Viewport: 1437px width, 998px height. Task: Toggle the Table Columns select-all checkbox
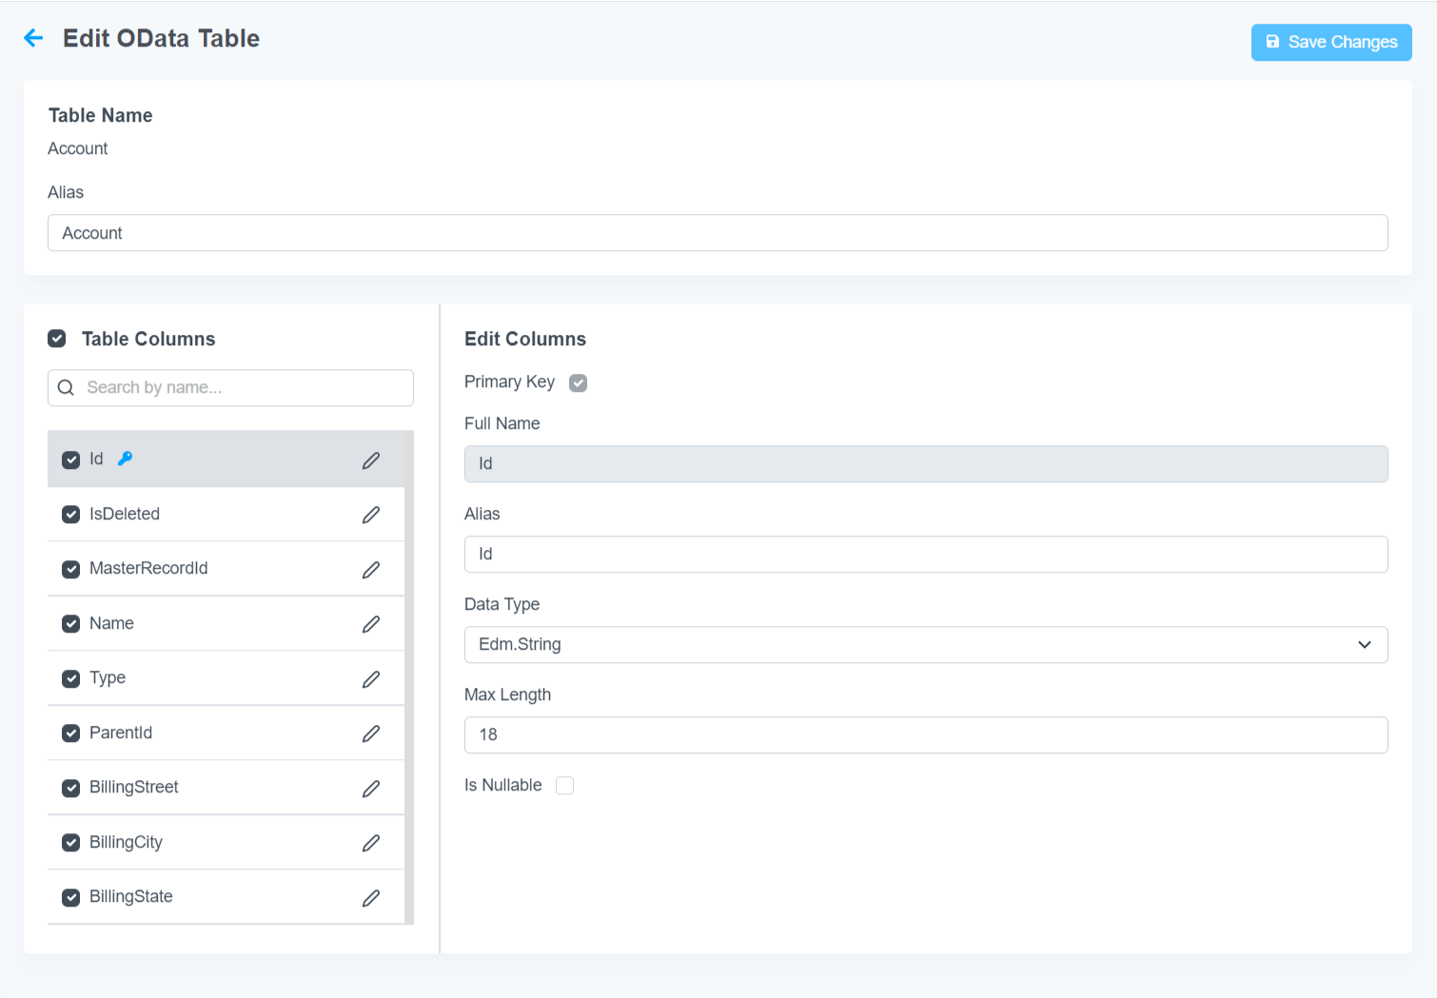pyautogui.click(x=57, y=339)
